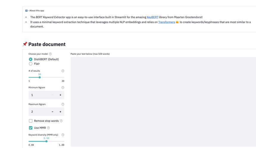Collapse the About this app expander
This screenshot has height=148, width=256.
tap(35, 11)
